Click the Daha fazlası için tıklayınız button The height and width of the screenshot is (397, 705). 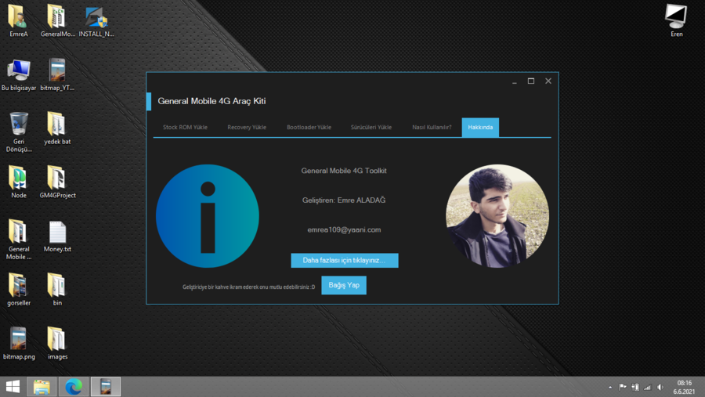(x=345, y=260)
